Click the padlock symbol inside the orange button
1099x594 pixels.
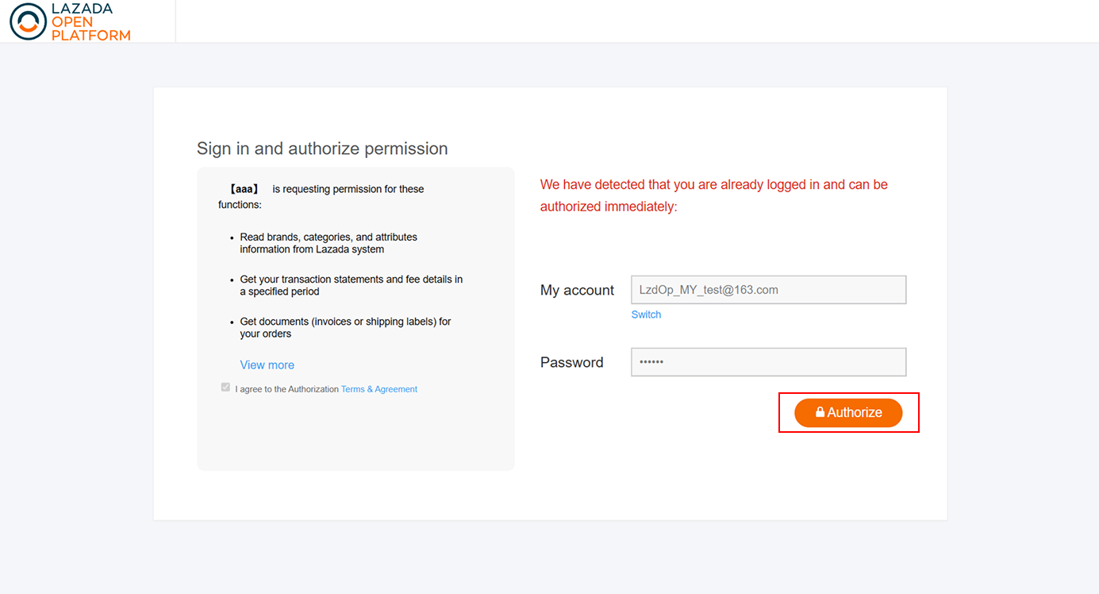pyautogui.click(x=819, y=412)
